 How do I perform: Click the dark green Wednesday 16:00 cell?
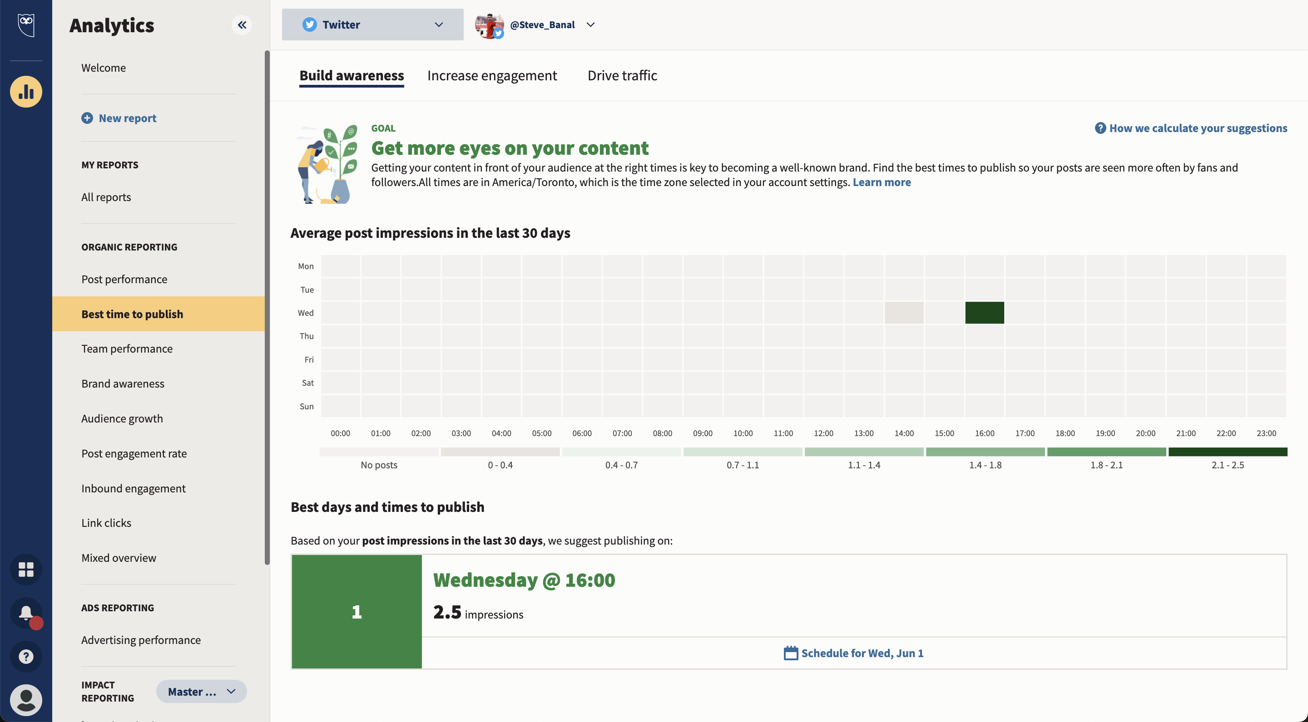(x=984, y=313)
